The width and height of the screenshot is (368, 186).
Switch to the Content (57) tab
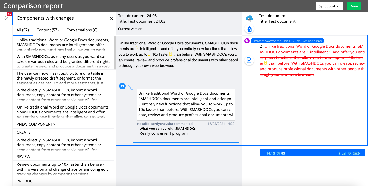point(48,30)
